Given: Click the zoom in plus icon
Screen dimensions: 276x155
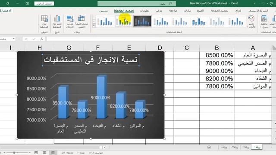Looking at the screenshot, I should click(x=5, y=153).
